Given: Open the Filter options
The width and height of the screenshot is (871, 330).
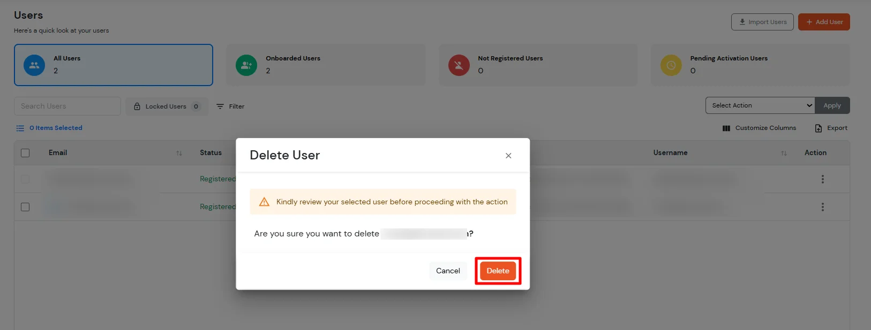Looking at the screenshot, I should point(230,106).
